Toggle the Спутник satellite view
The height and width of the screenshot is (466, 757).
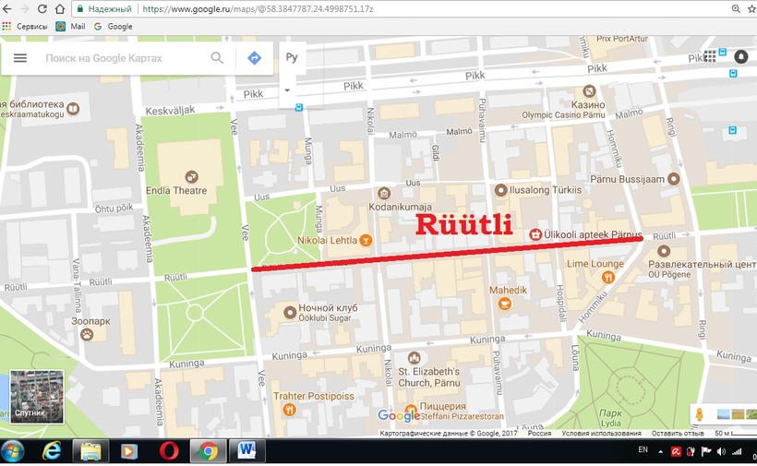37,397
